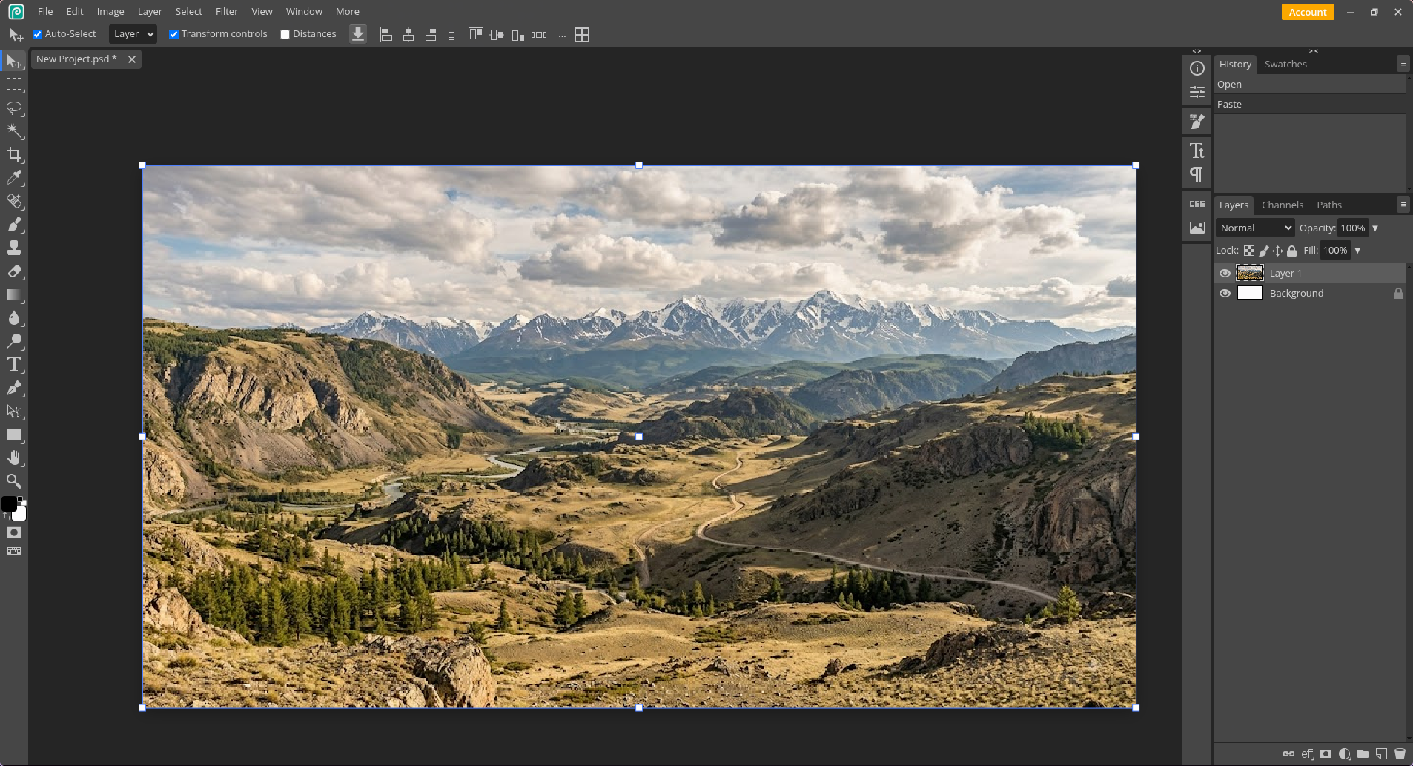Open the CSS panel icon
Viewport: 1413px width, 766px height.
pyautogui.click(x=1197, y=204)
